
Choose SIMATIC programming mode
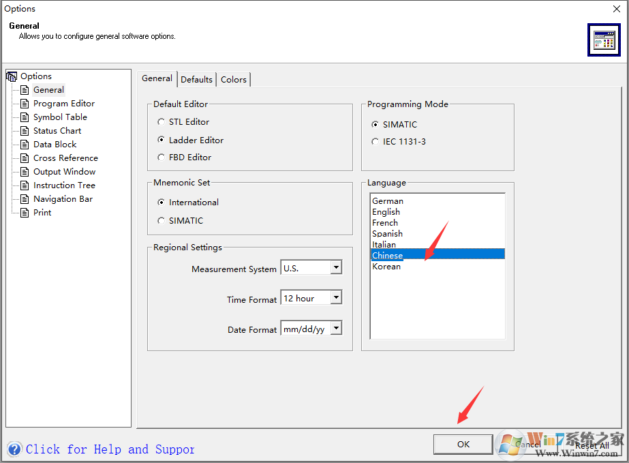(x=375, y=125)
